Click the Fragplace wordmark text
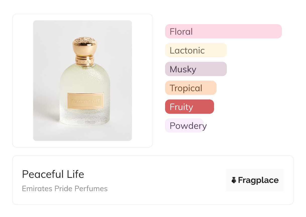This screenshot has height=217, width=306. [x=258, y=180]
